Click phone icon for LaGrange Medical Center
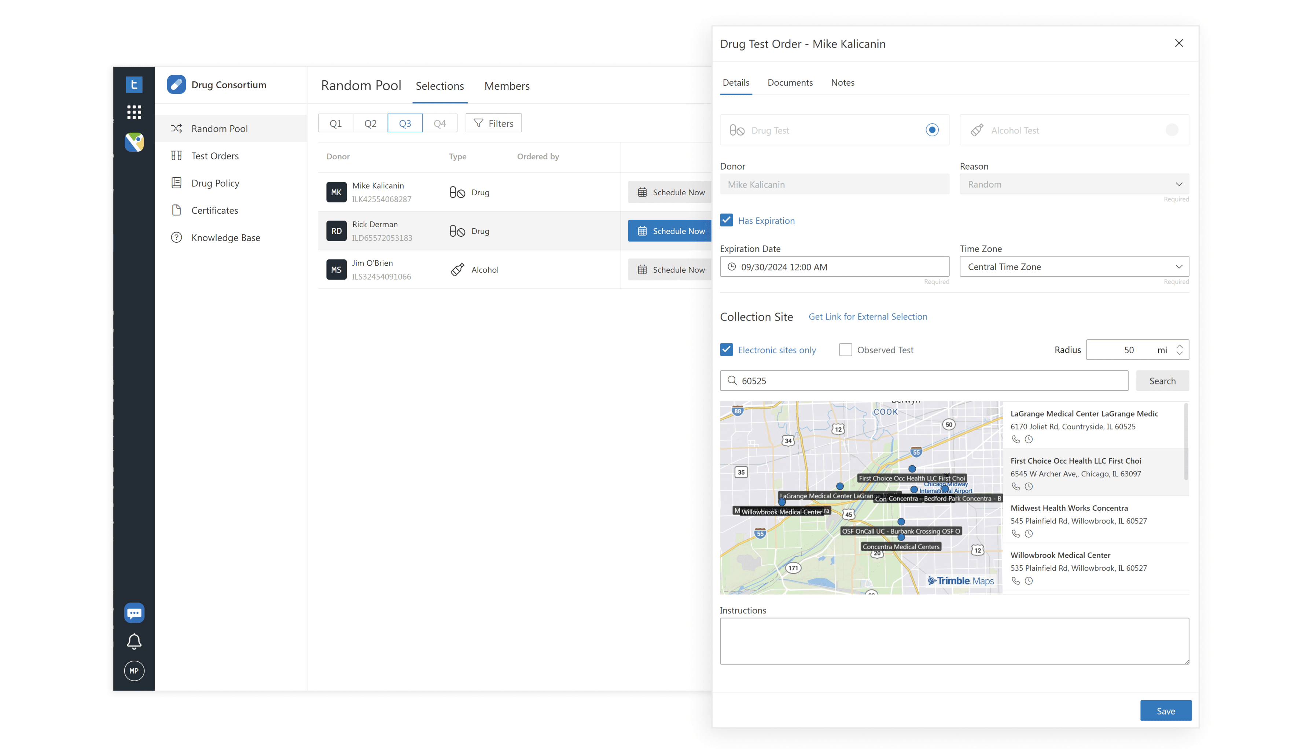Image resolution: width=1313 pixels, height=753 pixels. coord(1015,439)
